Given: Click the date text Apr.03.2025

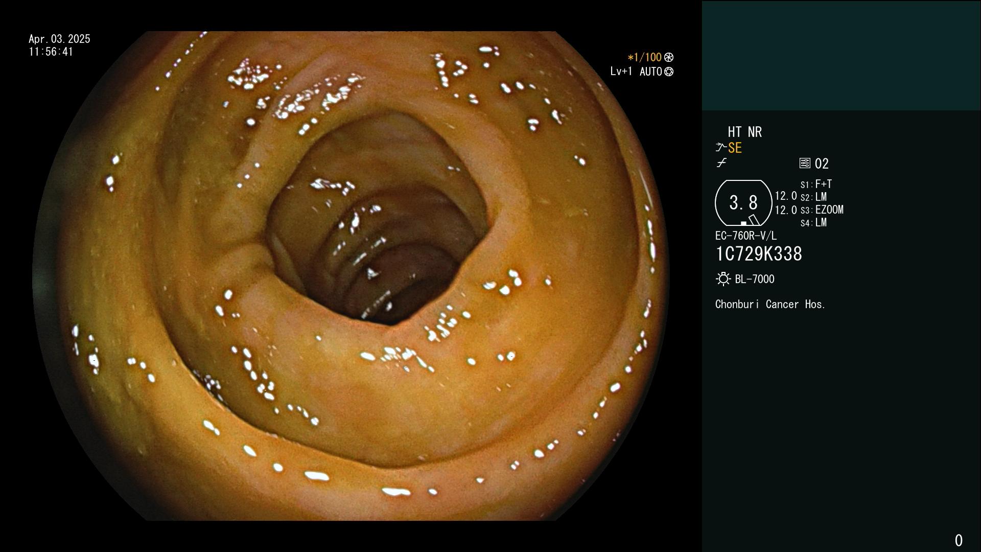Looking at the screenshot, I should (59, 39).
